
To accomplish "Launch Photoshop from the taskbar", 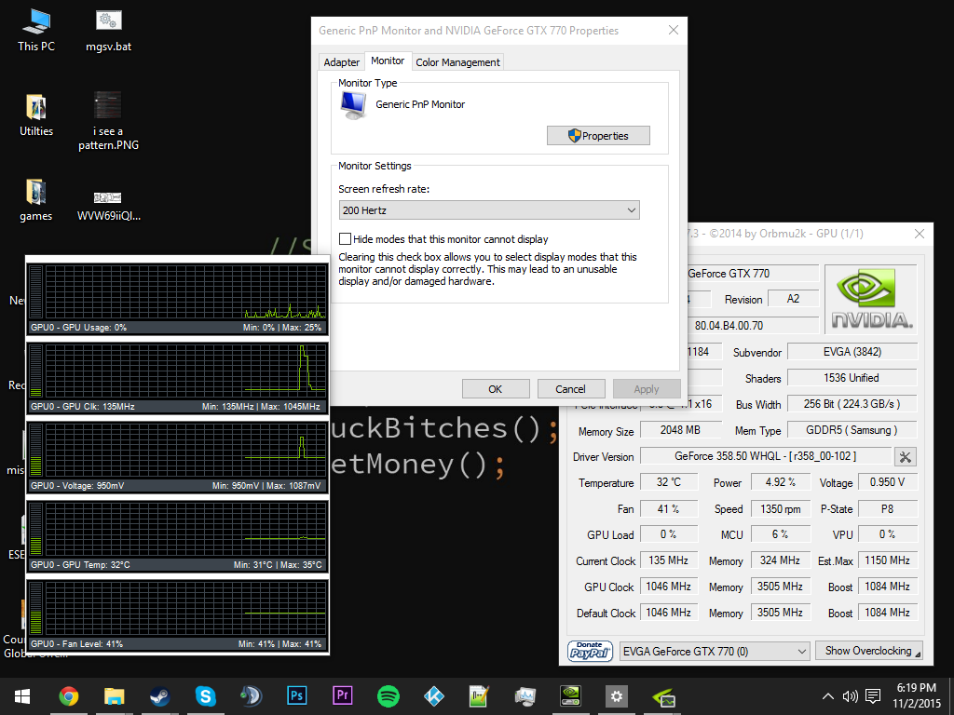I will pos(296,695).
